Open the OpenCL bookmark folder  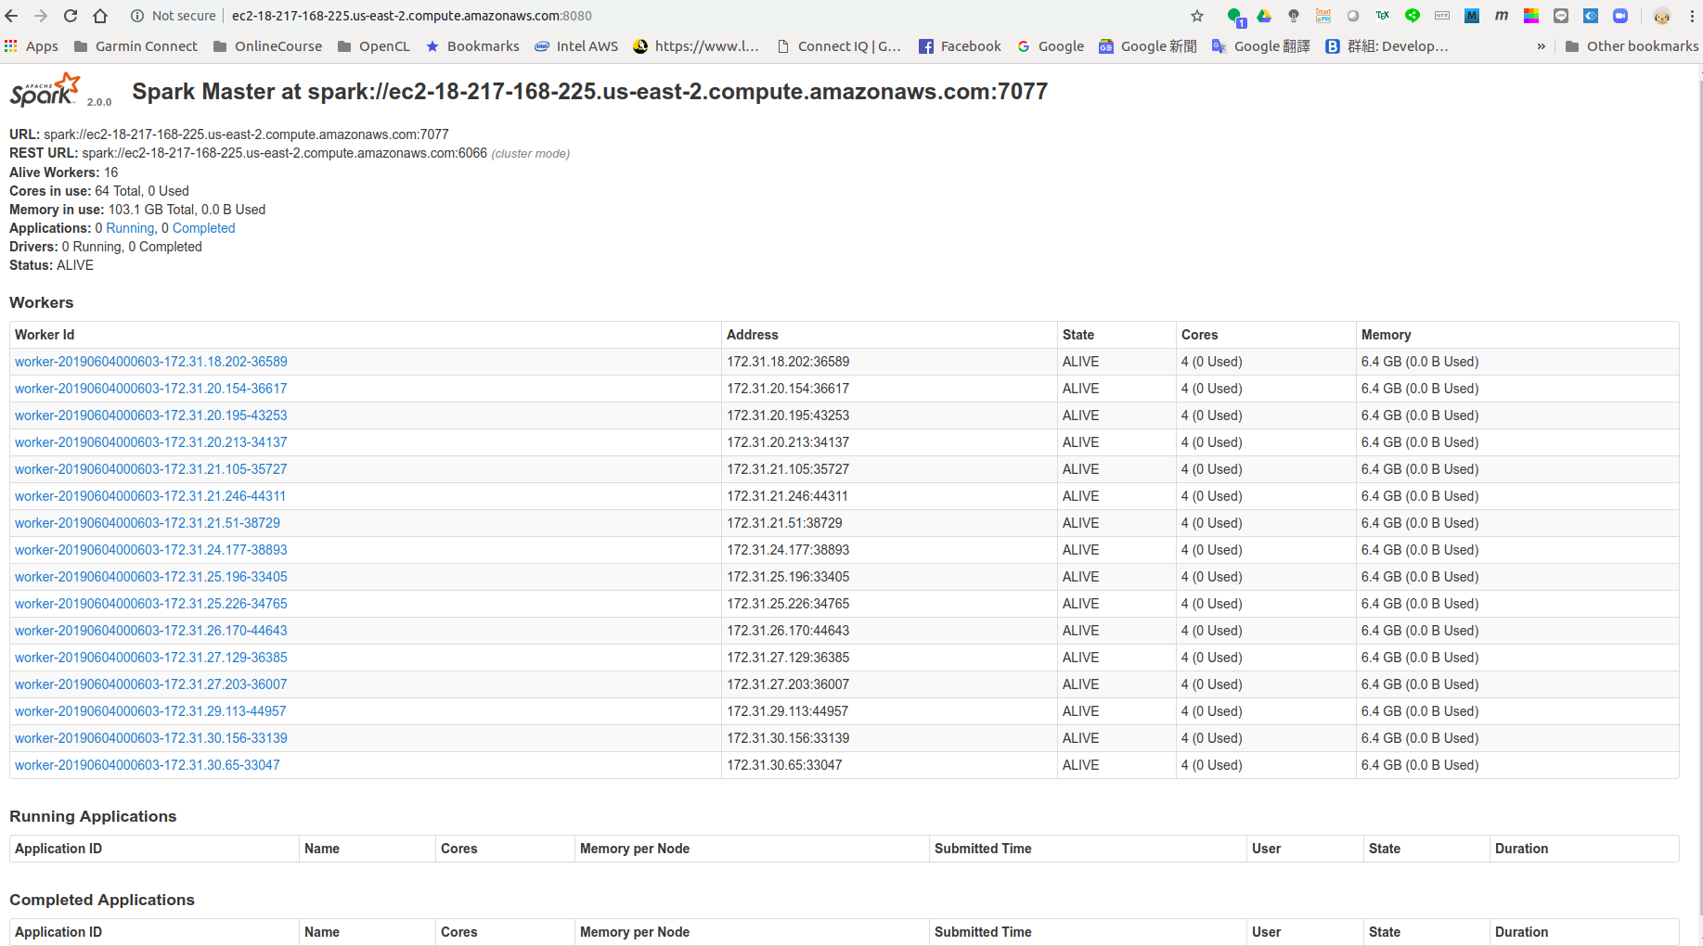pos(373,46)
